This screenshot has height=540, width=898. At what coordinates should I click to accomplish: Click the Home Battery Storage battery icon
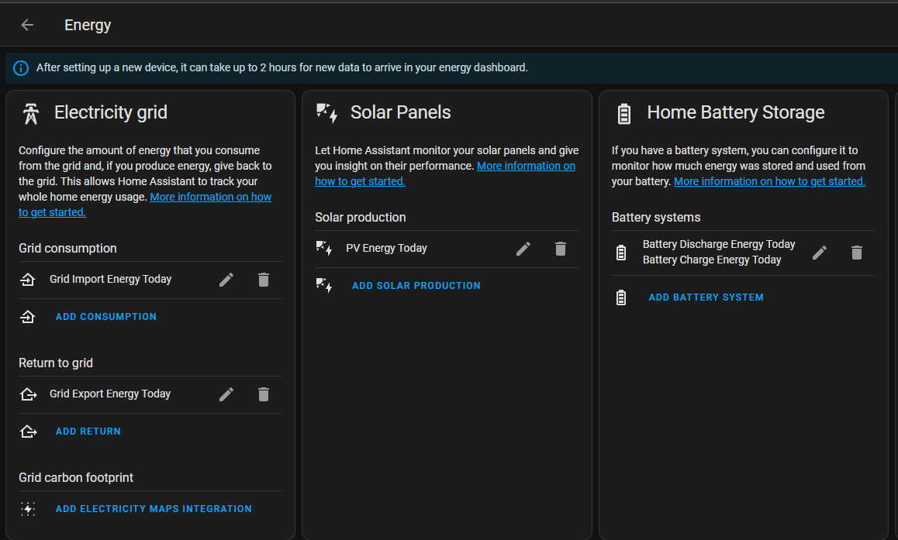[x=623, y=112]
